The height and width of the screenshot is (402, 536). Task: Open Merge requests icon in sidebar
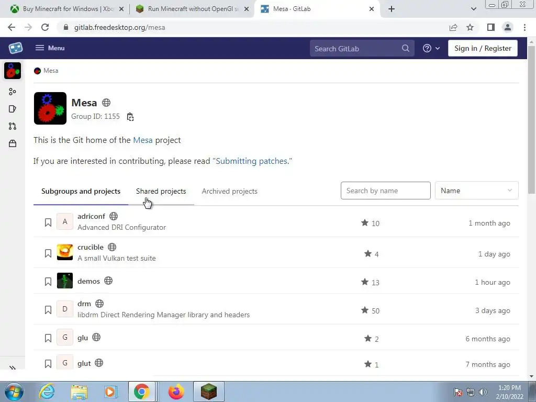[13, 126]
